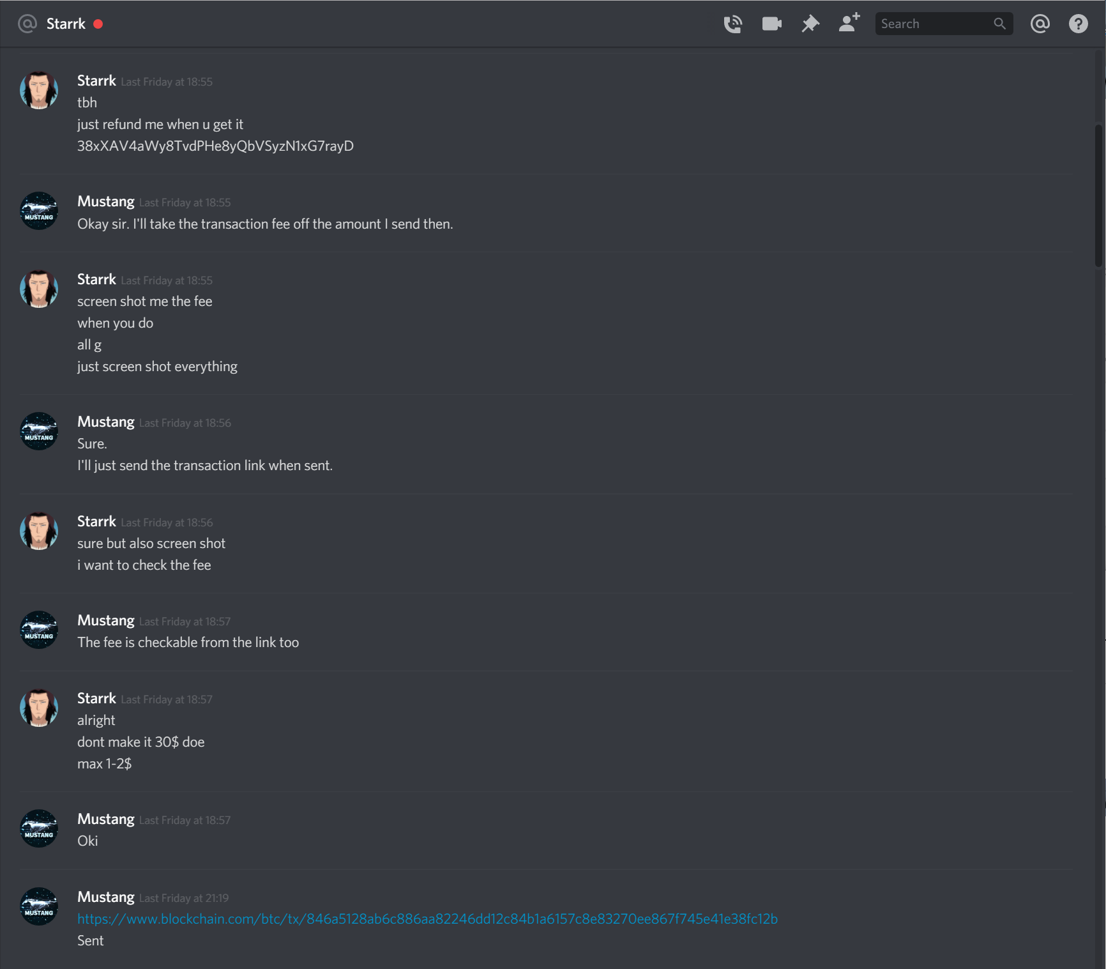Image resolution: width=1106 pixels, height=969 pixels.
Task: Click the chat scrollbar thumb on the right
Action: 1099,195
